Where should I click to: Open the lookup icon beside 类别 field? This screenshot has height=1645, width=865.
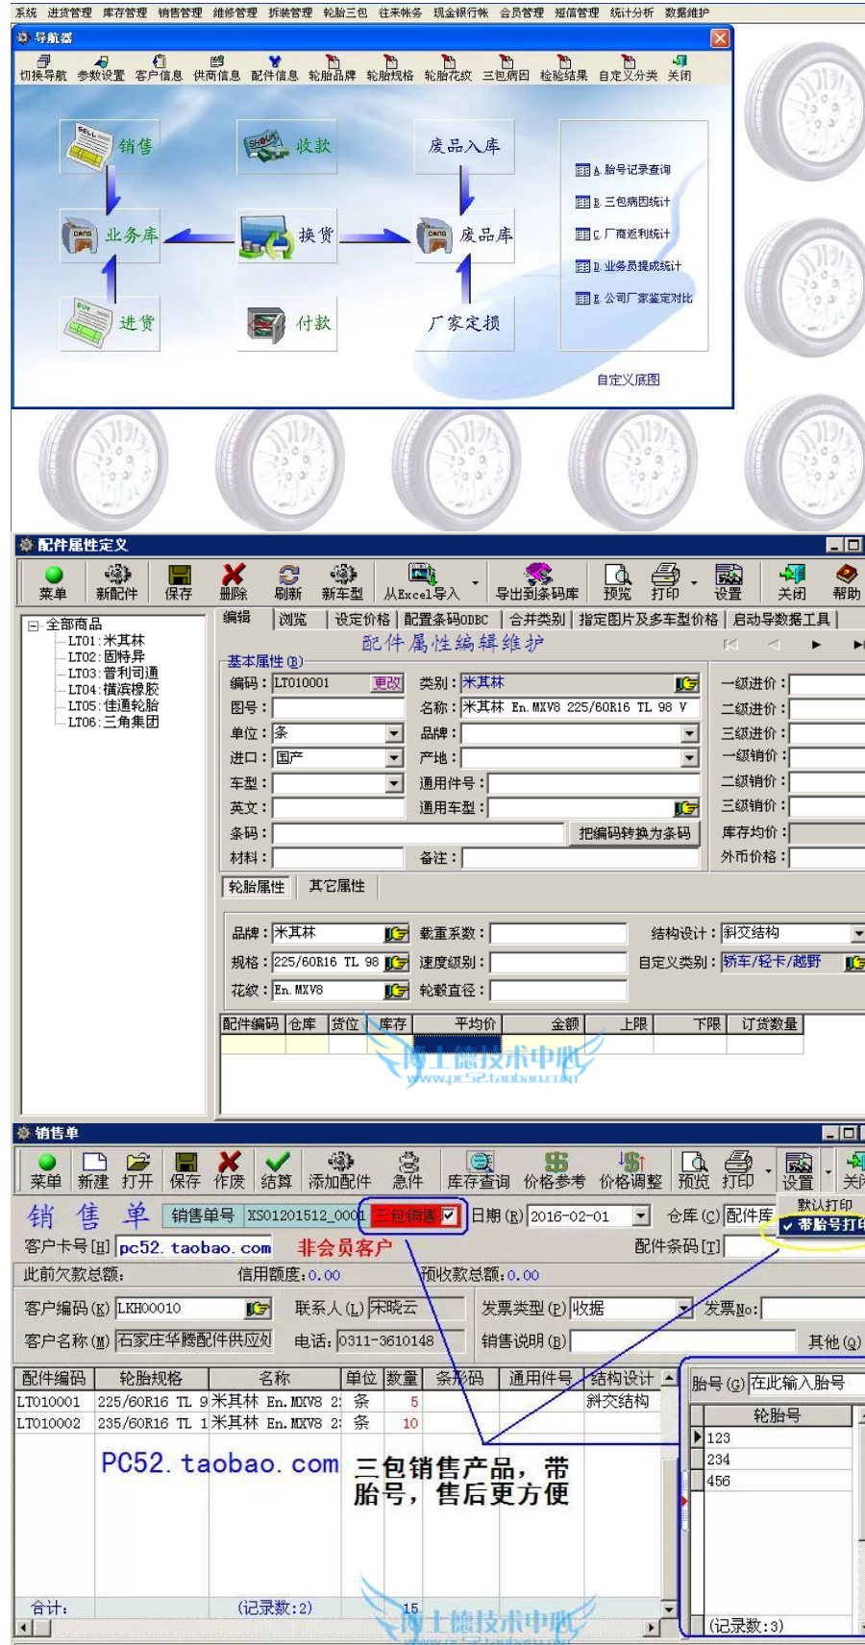pos(687,683)
